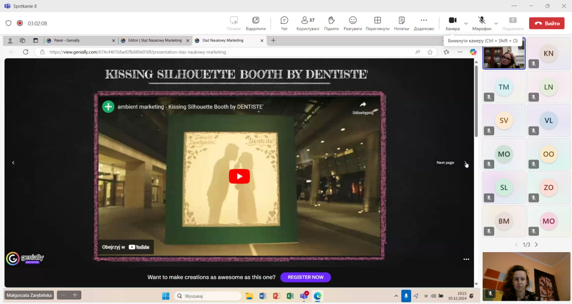This screenshot has height=304, width=572.
Task: Open the Додатково more actions menu
Action: [x=424, y=23]
